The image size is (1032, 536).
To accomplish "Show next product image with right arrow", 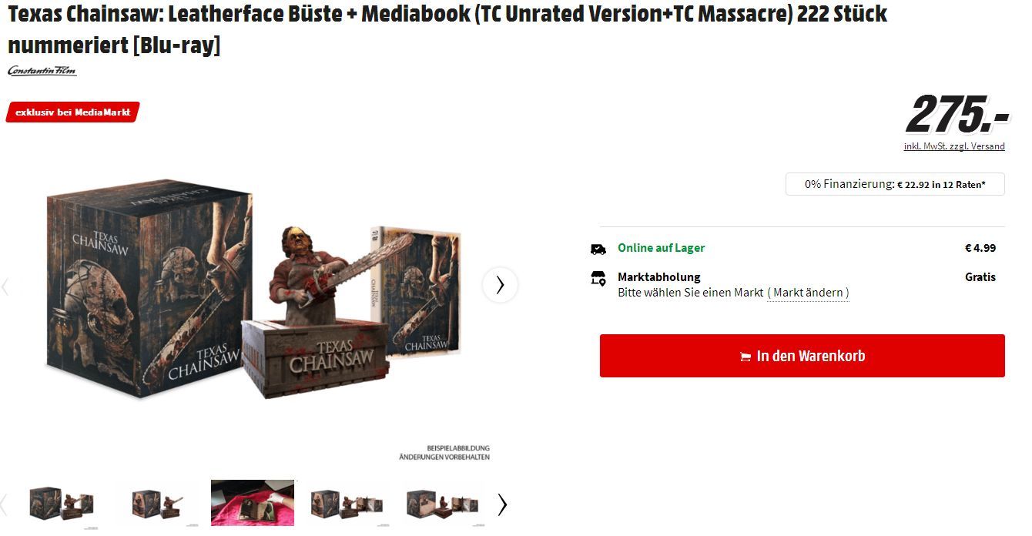I will click(500, 285).
